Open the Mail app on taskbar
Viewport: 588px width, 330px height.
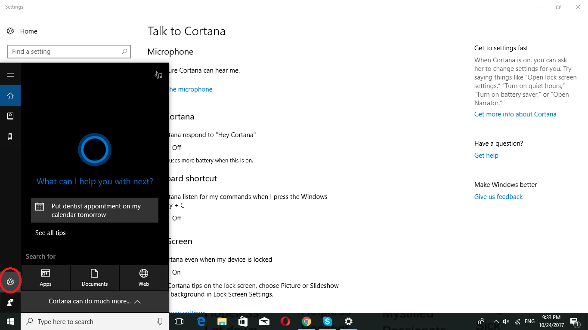click(x=264, y=321)
